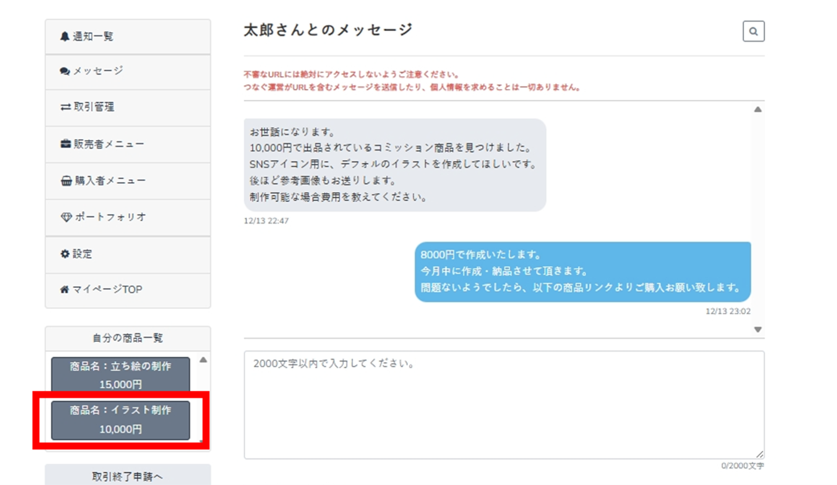Image resolution: width=837 pixels, height=485 pixels.
Task: Open the ポートフォリオ menu item
Action: click(128, 218)
